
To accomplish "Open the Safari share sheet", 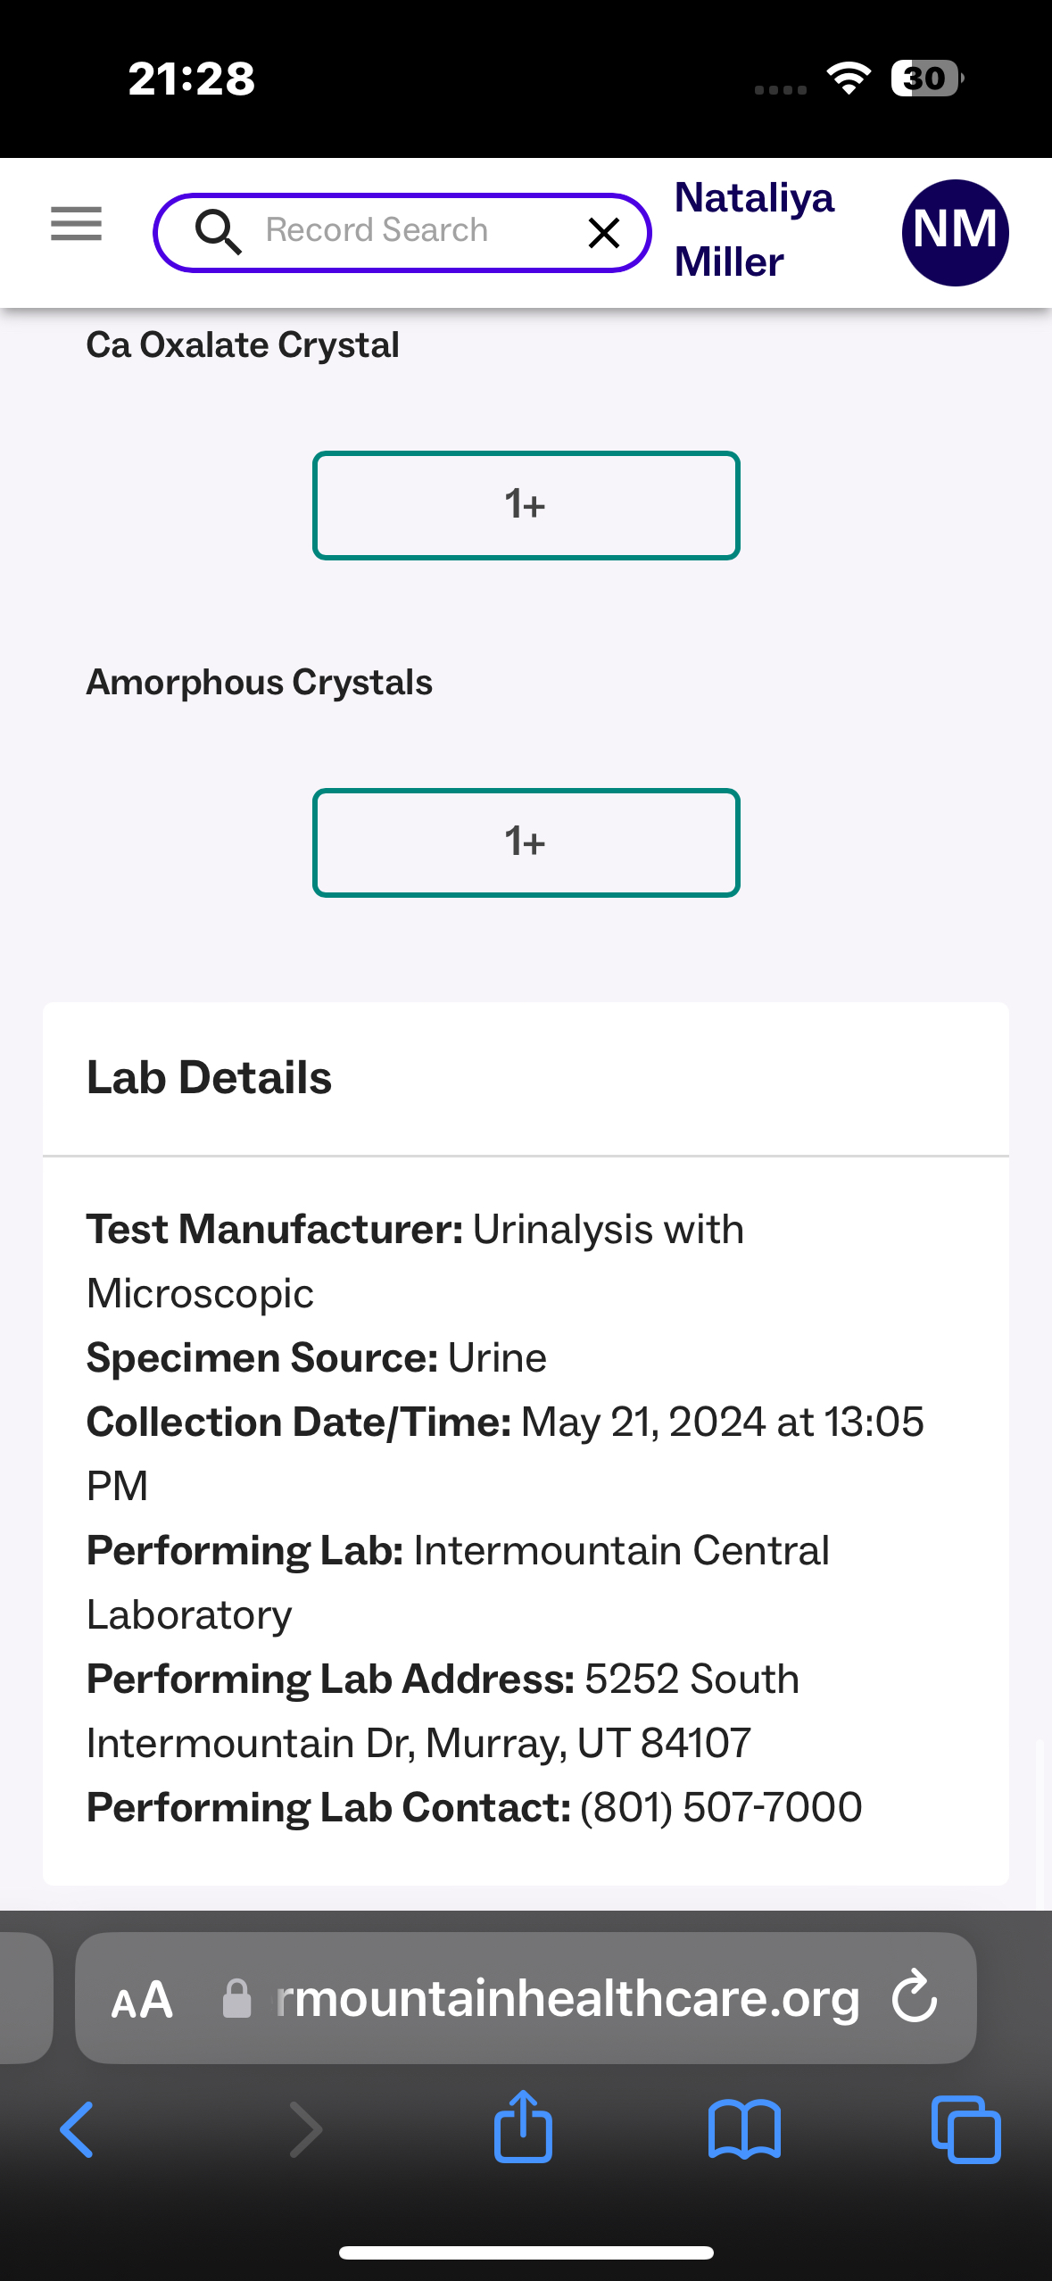I will pyautogui.click(x=523, y=2128).
